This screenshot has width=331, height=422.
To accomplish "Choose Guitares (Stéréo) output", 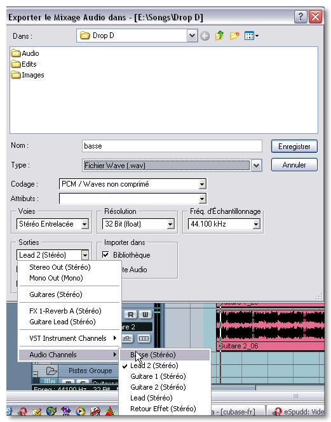I will coord(56,294).
